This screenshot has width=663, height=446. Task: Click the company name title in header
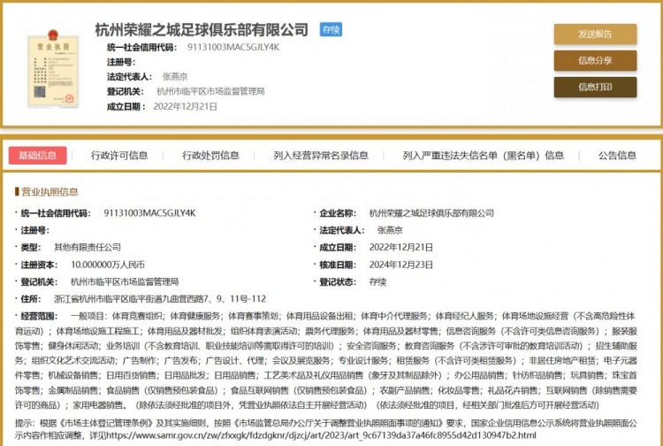pos(202,30)
